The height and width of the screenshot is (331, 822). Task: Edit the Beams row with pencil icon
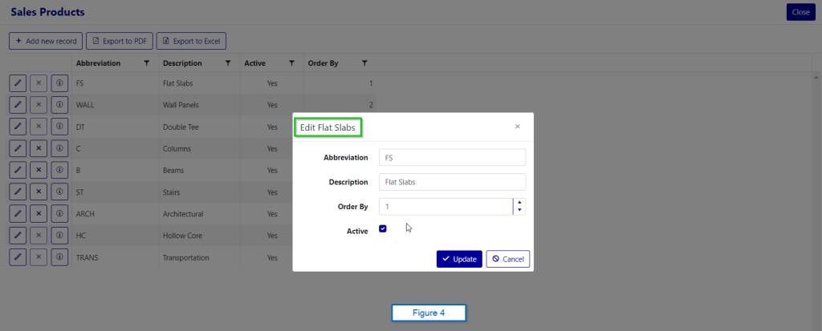(18, 170)
